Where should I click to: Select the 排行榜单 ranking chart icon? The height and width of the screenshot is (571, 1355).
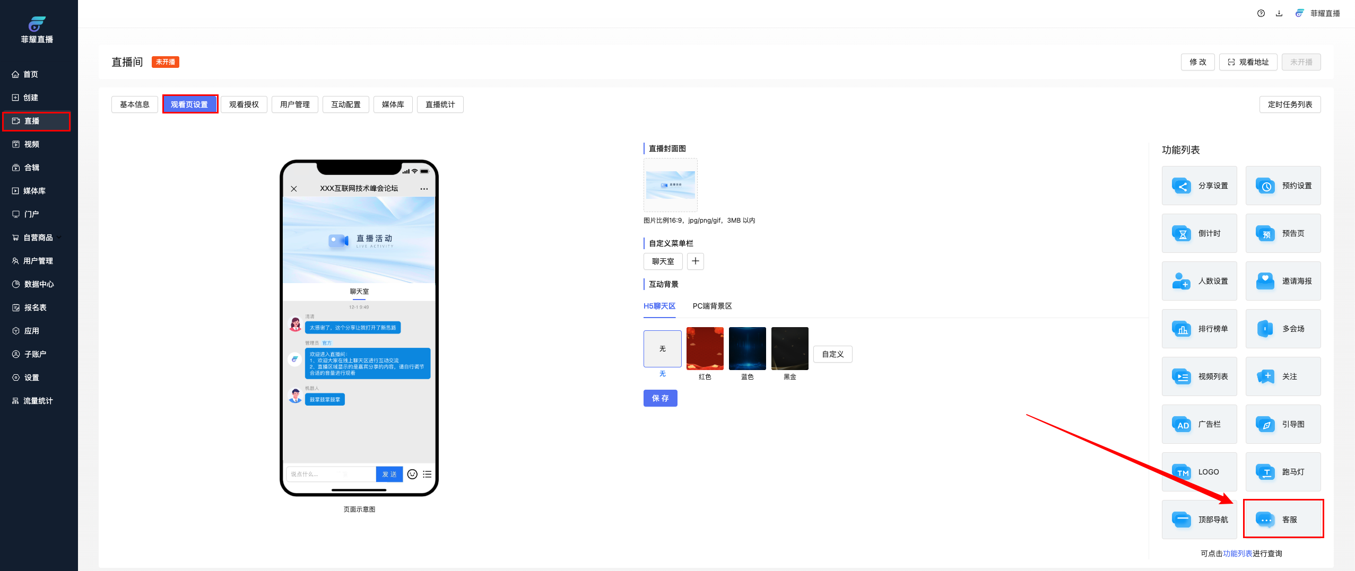[x=1182, y=329]
